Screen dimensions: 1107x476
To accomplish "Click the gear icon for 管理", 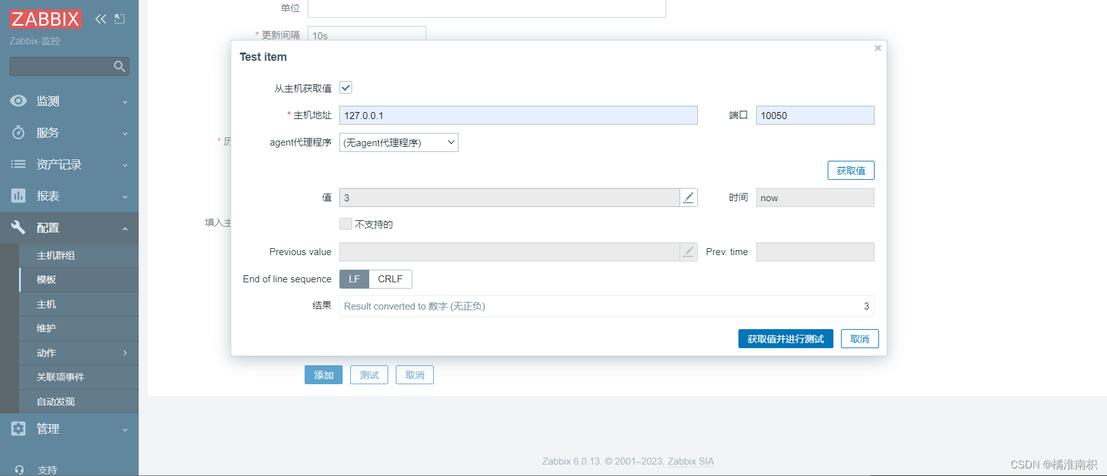I will tap(18, 429).
